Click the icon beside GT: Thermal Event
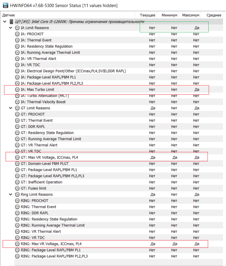 [x=17, y=120]
